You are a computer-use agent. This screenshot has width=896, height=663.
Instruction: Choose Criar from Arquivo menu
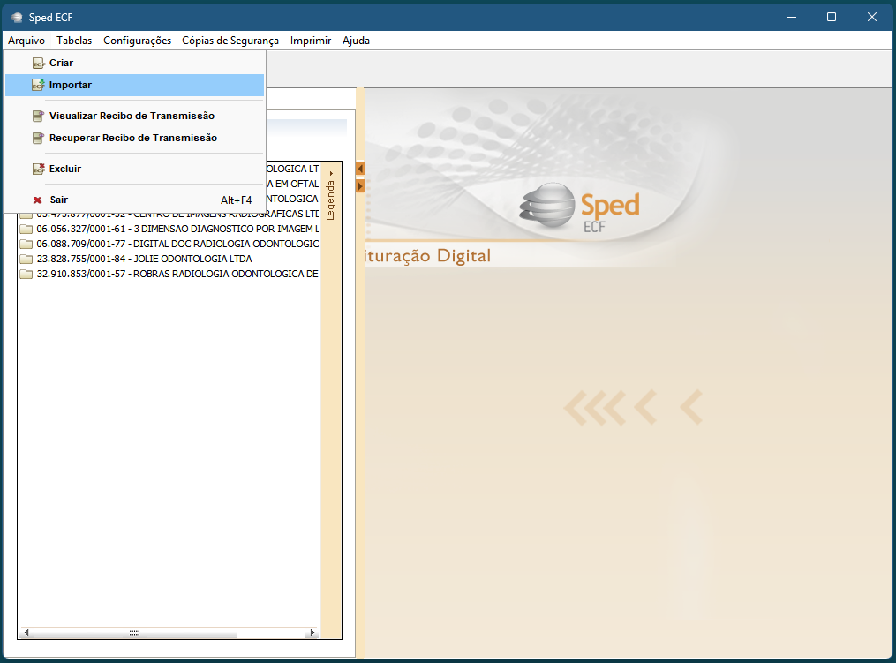pyautogui.click(x=134, y=63)
